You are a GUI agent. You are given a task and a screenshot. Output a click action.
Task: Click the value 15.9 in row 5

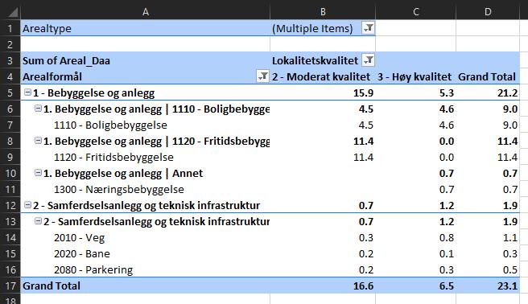pyautogui.click(x=363, y=92)
